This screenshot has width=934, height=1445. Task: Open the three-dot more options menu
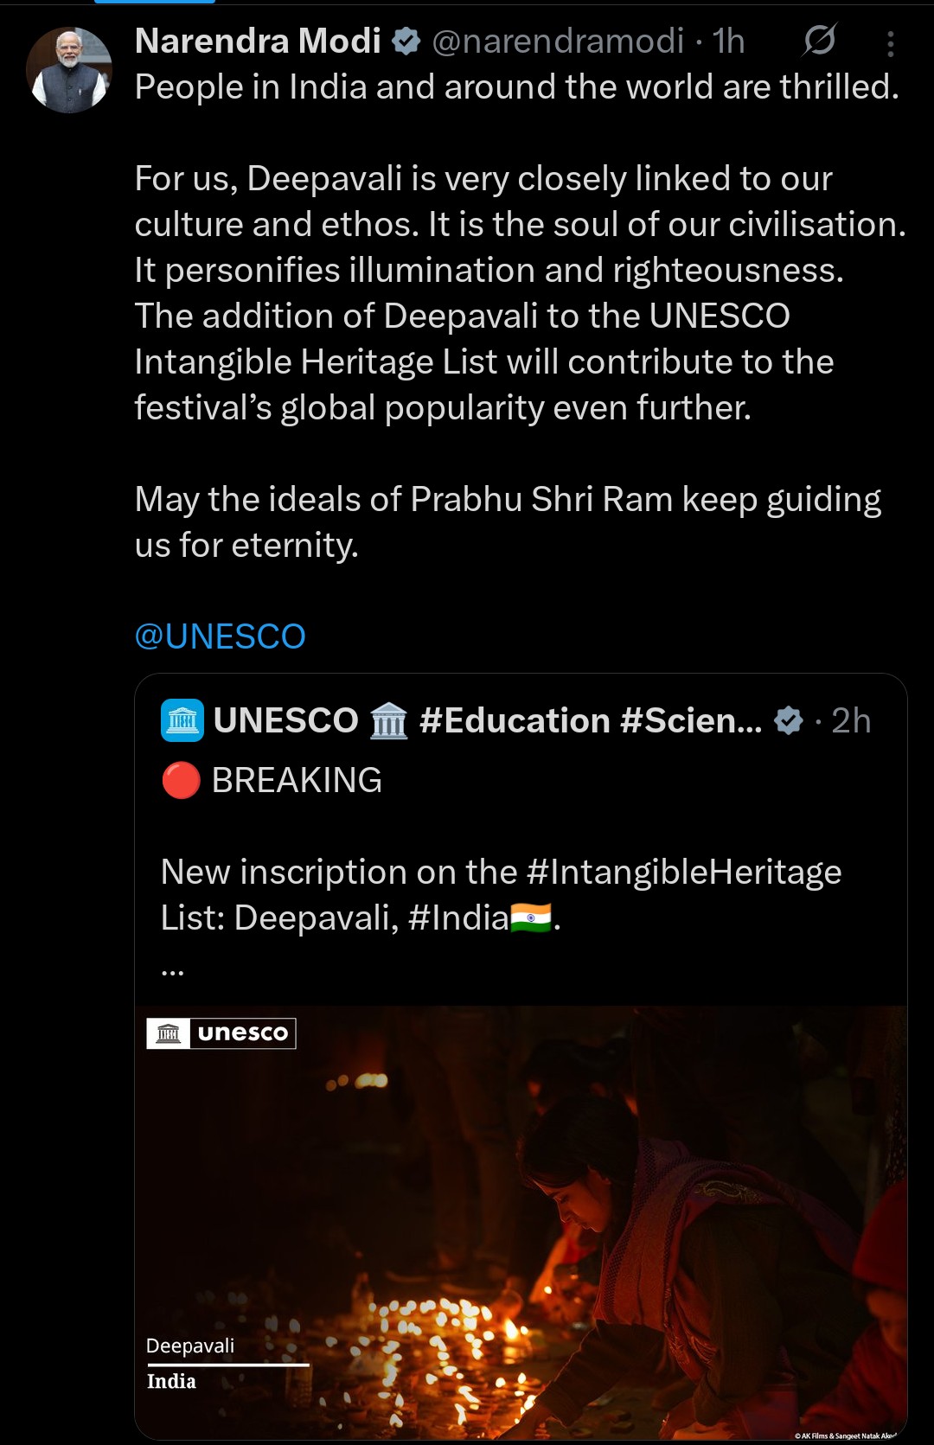tap(890, 43)
